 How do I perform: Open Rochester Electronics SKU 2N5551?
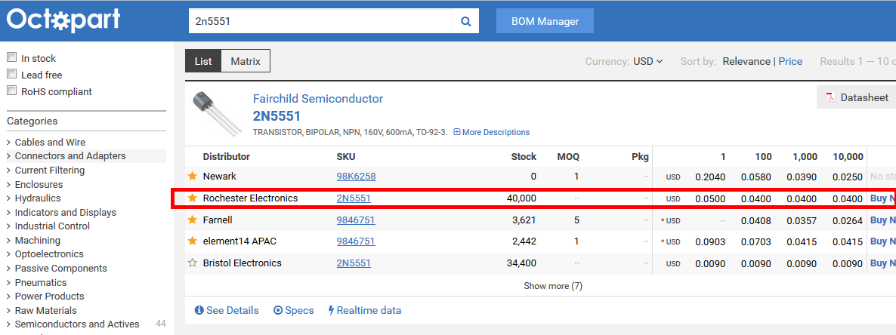pos(354,198)
